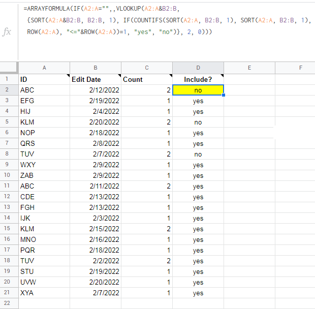This screenshot has height=309, width=315.
Task: Click the fx formula icon
Action: [7, 32]
